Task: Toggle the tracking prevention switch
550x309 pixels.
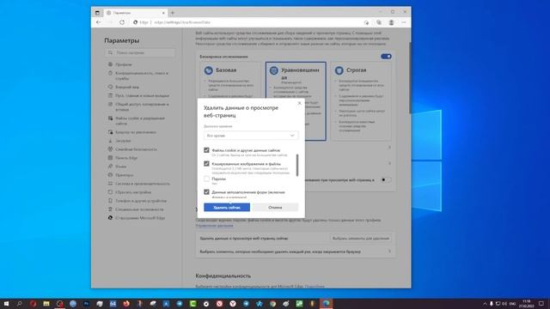Action: coord(386,57)
